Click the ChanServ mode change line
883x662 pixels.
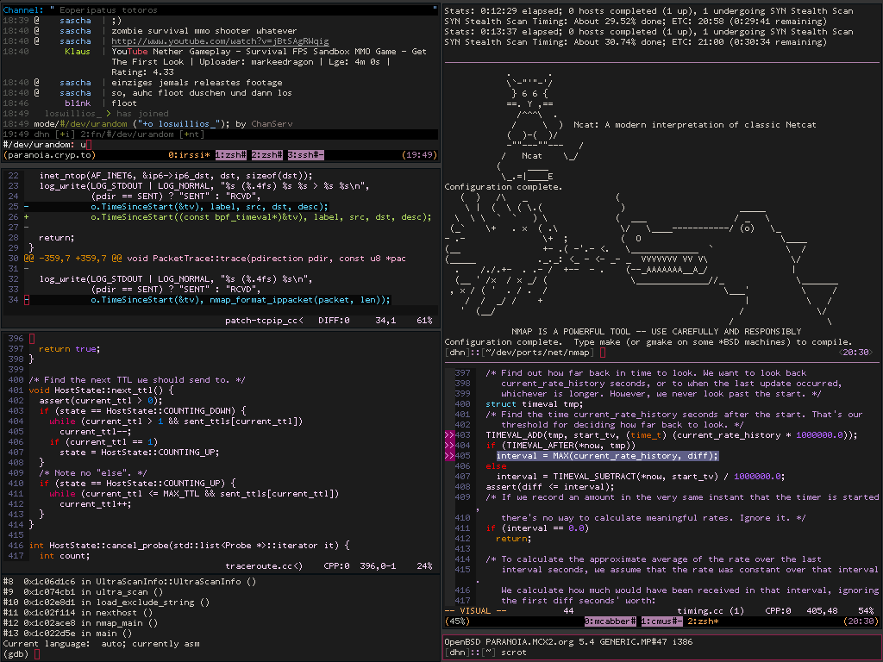163,124
